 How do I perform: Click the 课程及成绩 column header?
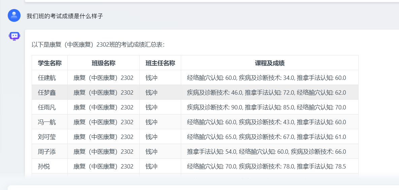(269, 63)
